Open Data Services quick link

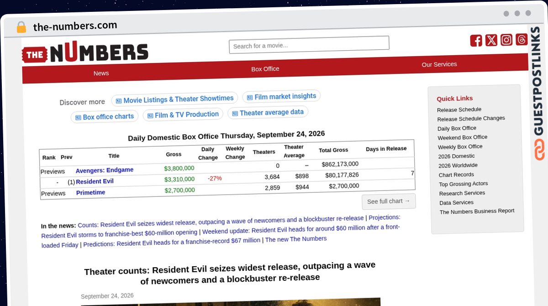coord(456,202)
